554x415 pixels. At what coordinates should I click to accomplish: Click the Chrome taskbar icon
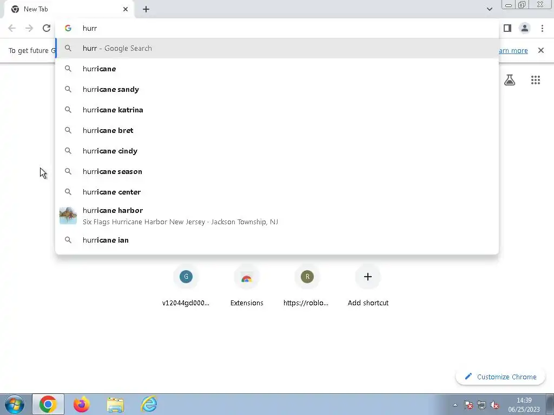click(48, 404)
